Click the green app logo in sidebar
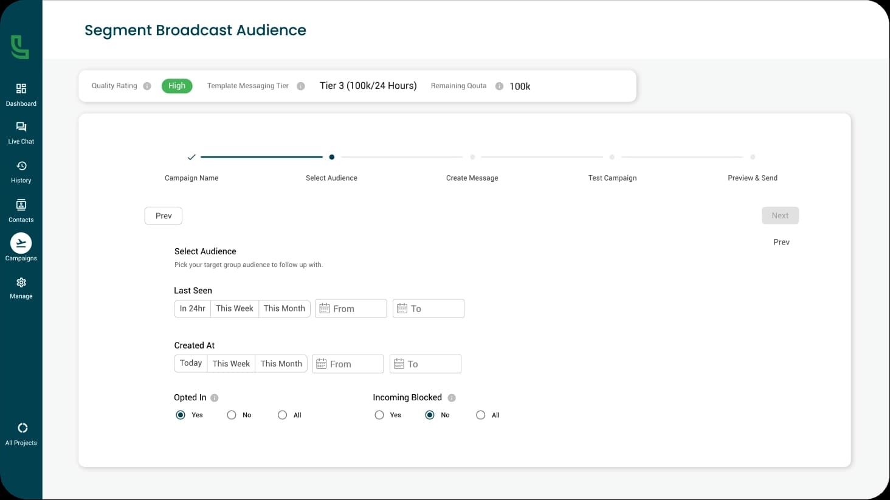Viewport: 890px width, 500px height. 20,47
